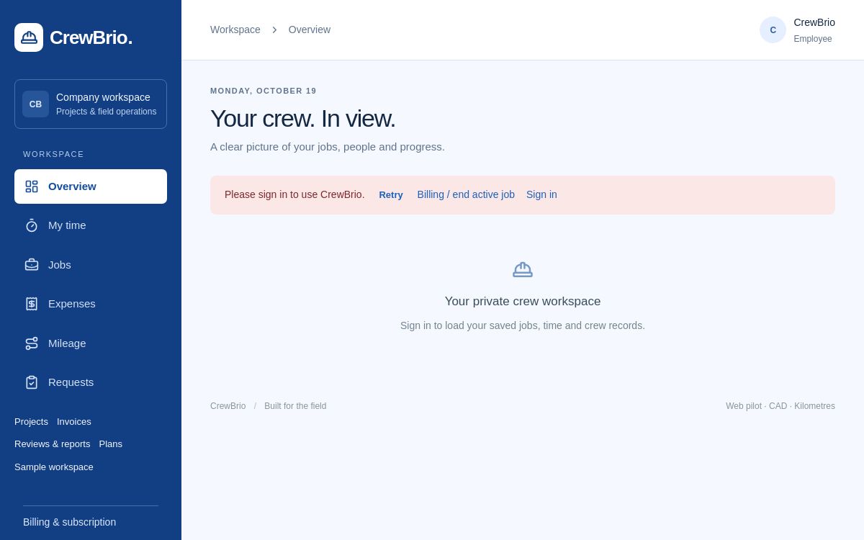This screenshot has width=864, height=540.
Task: Click 'Sign in to load your saved jobs' text
Action: (x=523, y=325)
